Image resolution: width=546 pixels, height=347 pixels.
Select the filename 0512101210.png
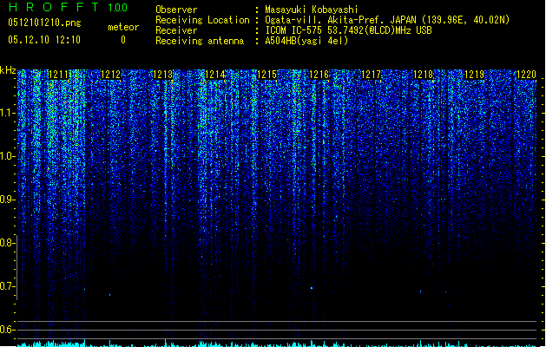pos(44,23)
